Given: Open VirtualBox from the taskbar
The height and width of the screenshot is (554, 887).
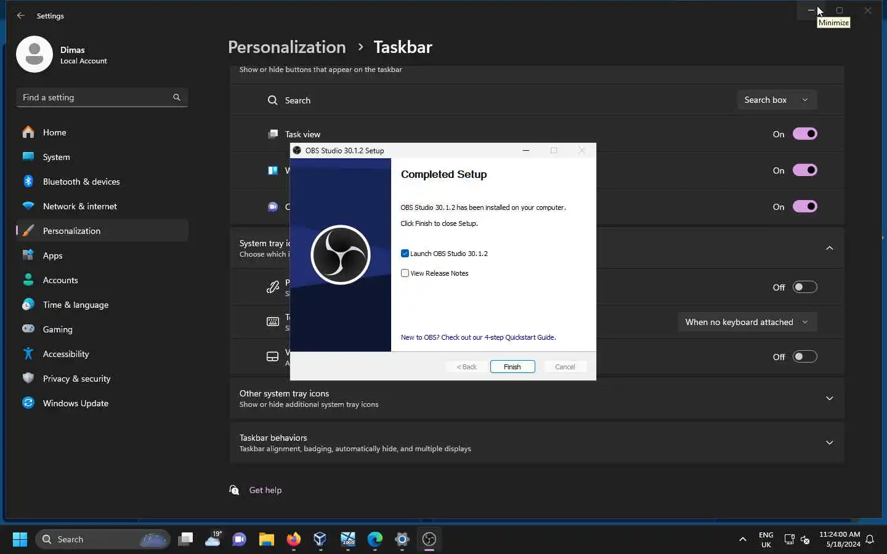Looking at the screenshot, I should point(320,539).
